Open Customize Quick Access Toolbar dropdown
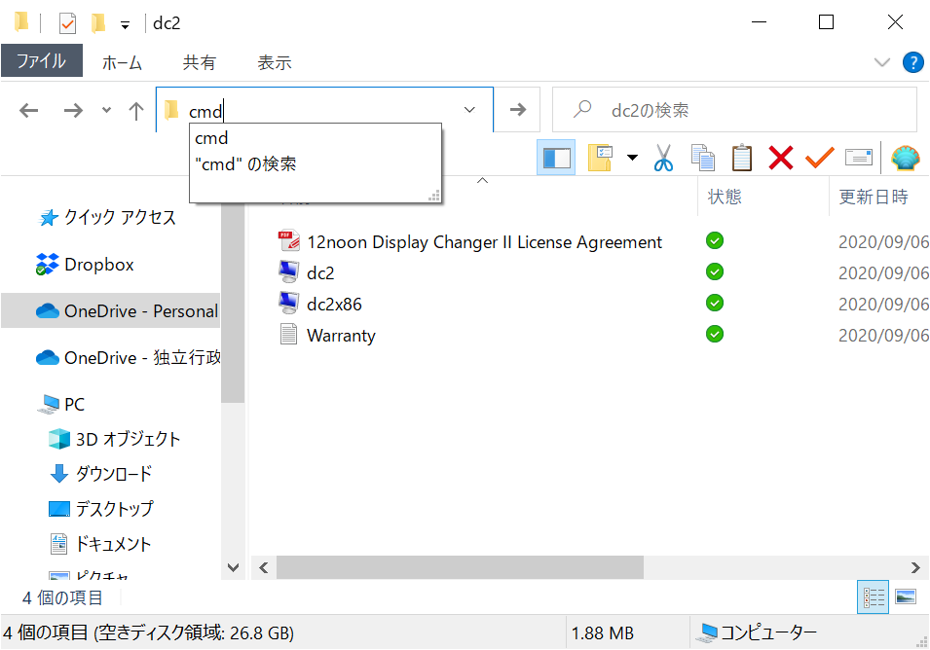Viewport: 930px width, 650px height. [126, 25]
